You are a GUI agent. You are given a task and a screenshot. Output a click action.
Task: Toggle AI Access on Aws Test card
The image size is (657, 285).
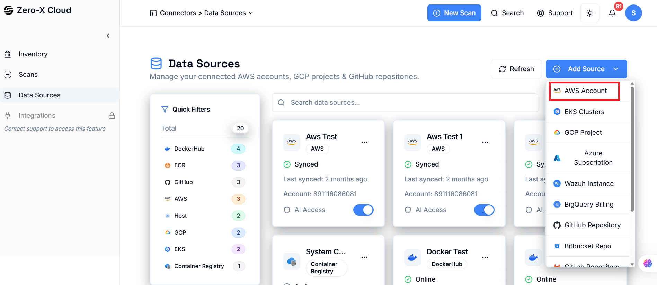[363, 210]
